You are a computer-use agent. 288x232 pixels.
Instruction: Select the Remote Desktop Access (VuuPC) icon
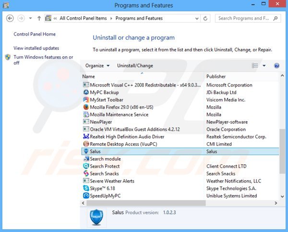point(86,144)
